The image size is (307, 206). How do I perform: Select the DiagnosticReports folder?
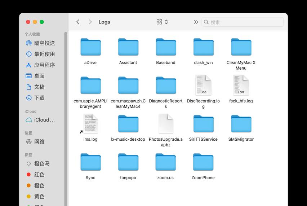[x=166, y=86]
